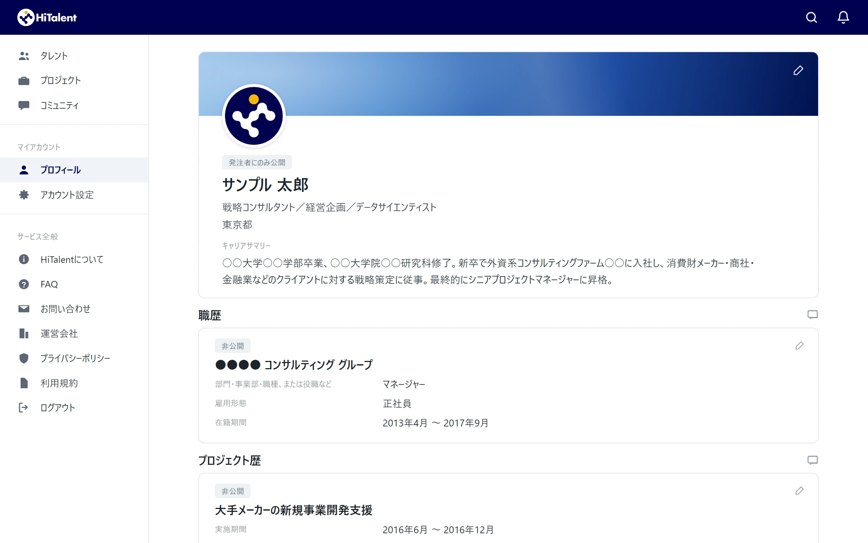Edit the 大手メーカーの新規事業開発支援 project entry
Image resolution: width=868 pixels, height=543 pixels.
pos(799,491)
